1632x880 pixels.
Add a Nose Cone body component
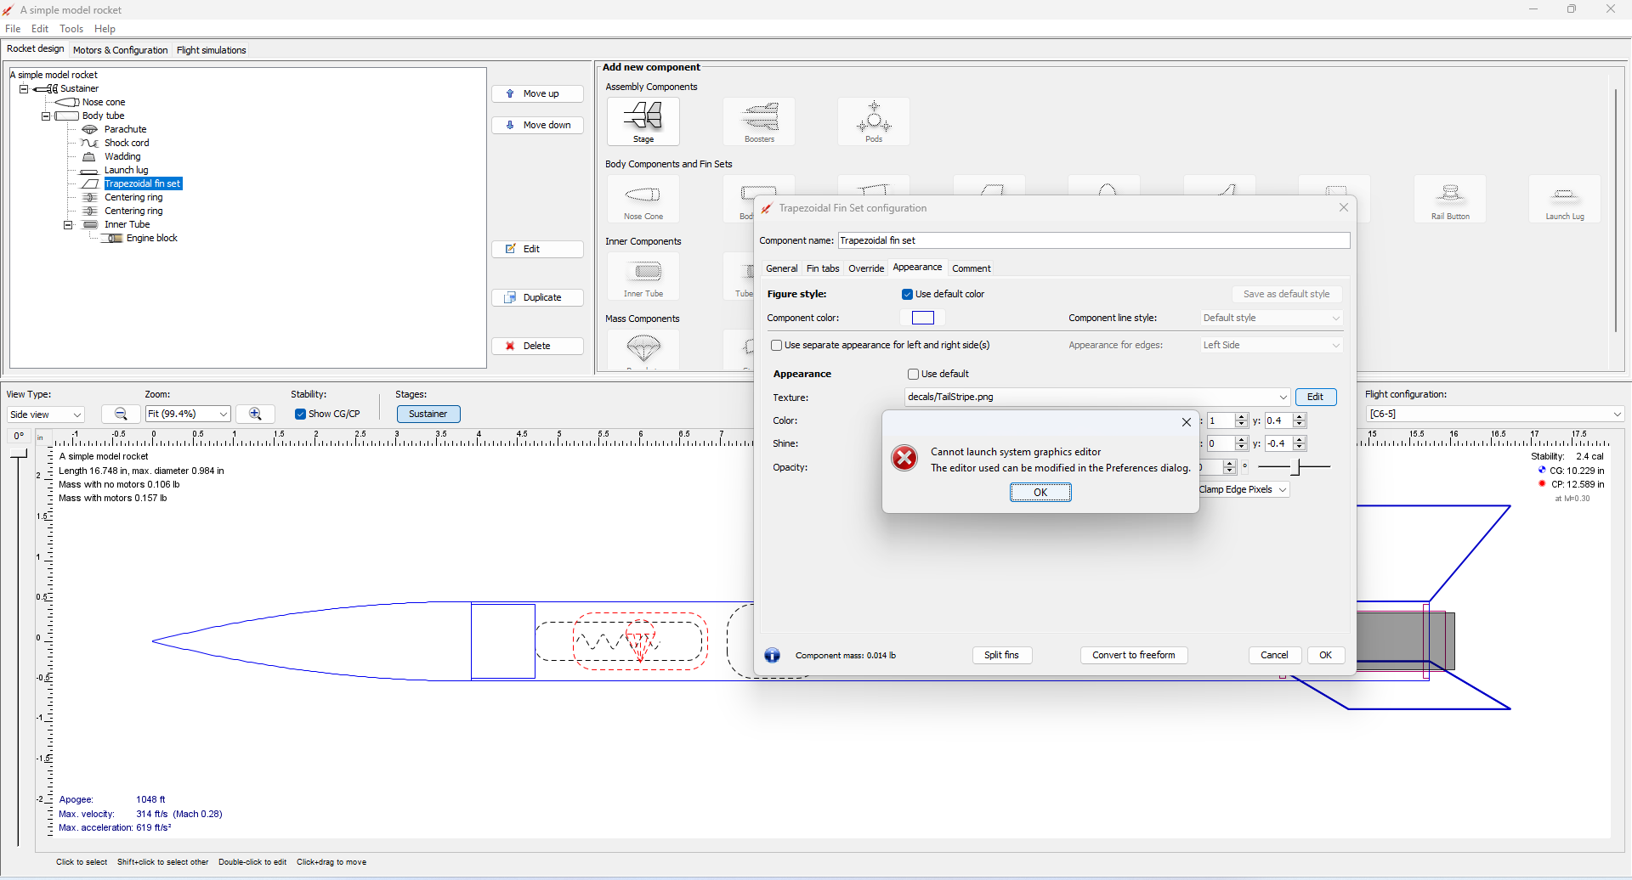[643, 199]
